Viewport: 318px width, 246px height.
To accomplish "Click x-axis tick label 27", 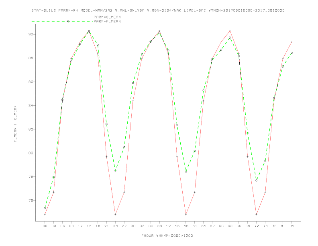I will click(x=124, y=226).
